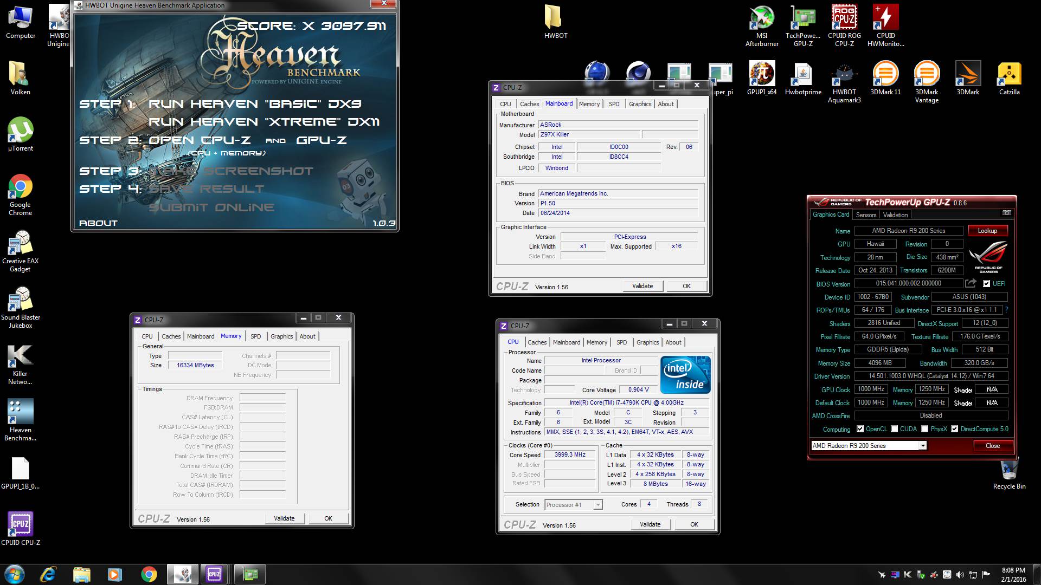
Task: Click SUBMIT ONLINE in the Heaven app
Action: [211, 207]
